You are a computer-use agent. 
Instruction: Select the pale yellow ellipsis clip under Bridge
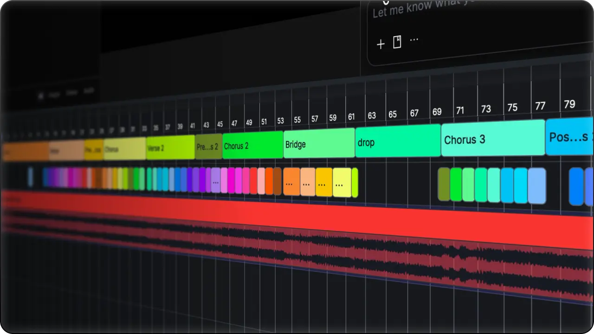pyautogui.click(x=342, y=183)
